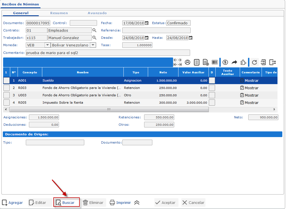286x209 pixels.
Task: Select the add document icon on the toolbar
Action: pos(206,62)
